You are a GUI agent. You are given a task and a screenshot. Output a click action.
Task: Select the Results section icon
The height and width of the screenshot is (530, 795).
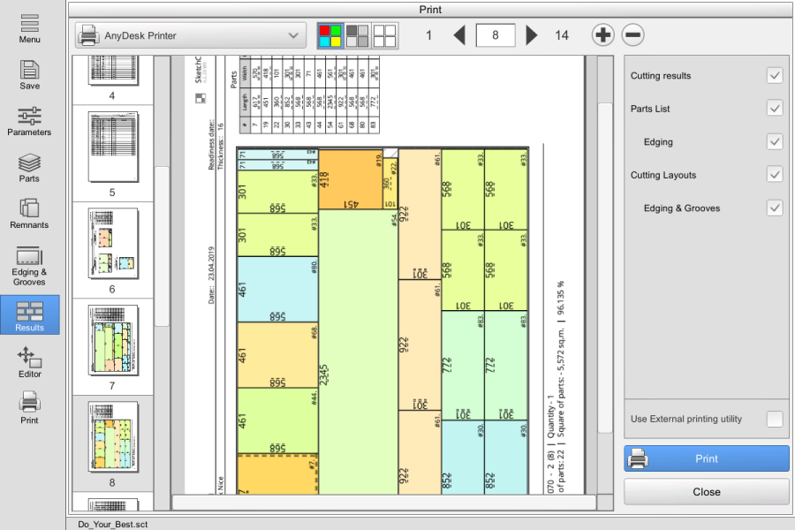[x=30, y=315]
